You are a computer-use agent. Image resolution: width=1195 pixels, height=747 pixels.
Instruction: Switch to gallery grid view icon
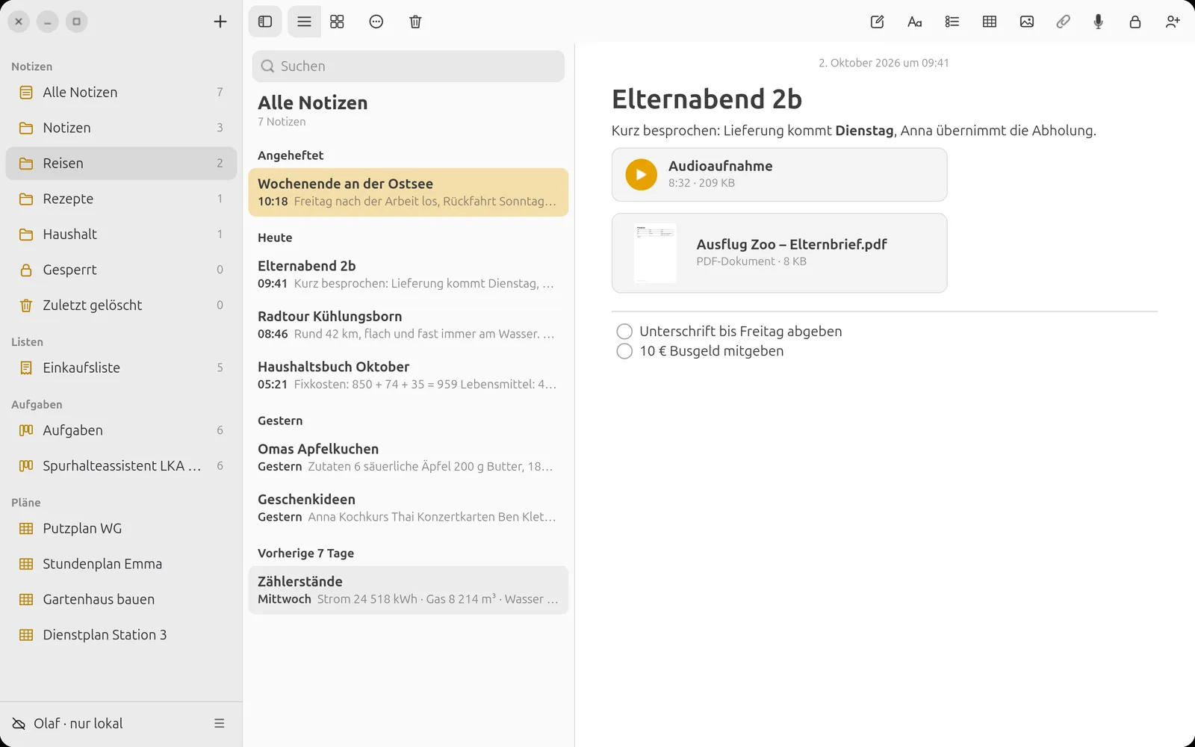click(x=337, y=22)
